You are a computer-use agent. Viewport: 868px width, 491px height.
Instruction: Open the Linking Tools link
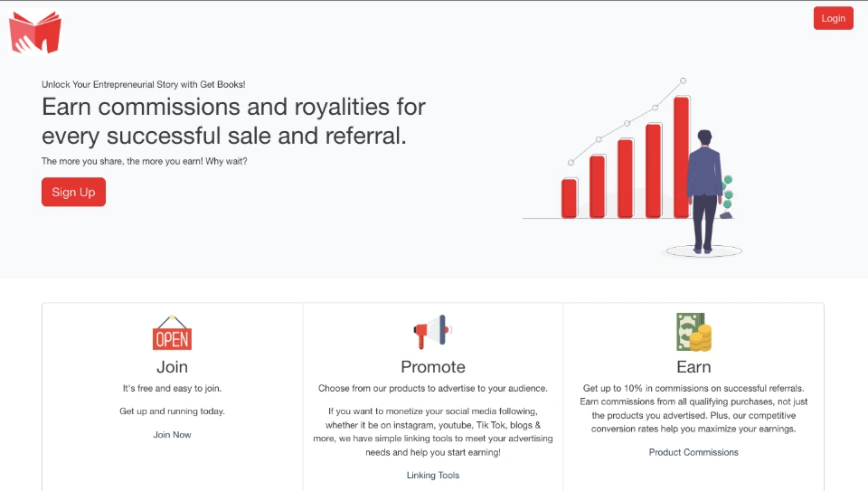[433, 476]
